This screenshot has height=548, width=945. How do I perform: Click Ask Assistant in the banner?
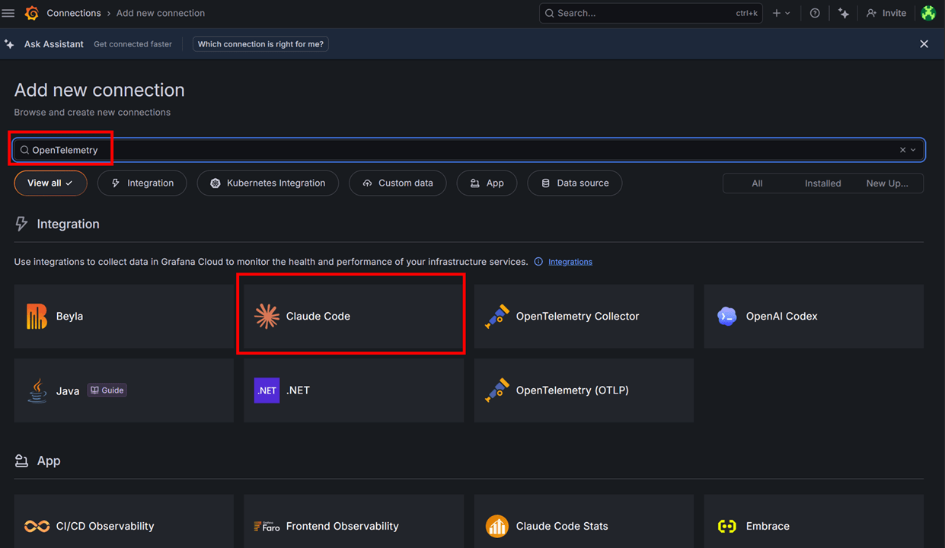coord(54,44)
